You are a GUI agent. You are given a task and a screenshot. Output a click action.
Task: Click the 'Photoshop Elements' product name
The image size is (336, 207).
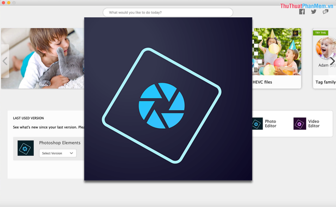click(60, 143)
